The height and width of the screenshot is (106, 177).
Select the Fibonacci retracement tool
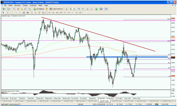point(32,13)
